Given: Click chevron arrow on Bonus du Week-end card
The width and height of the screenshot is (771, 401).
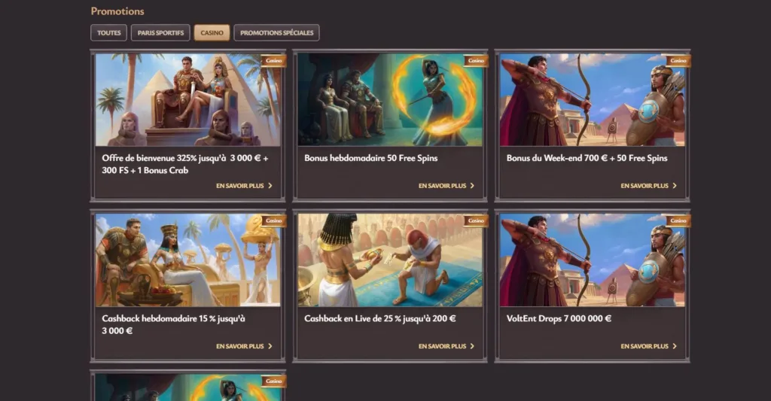Looking at the screenshot, I should click(674, 186).
